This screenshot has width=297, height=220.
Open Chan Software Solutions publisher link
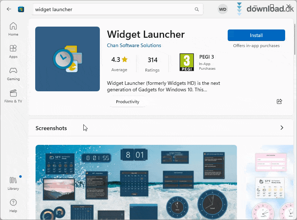point(134,45)
